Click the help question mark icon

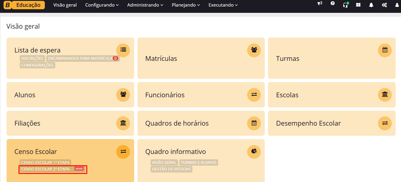[333, 5]
